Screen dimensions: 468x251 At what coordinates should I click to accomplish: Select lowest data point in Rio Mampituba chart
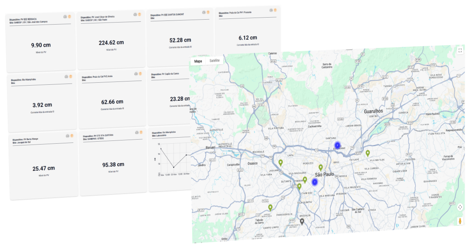click(x=174, y=167)
